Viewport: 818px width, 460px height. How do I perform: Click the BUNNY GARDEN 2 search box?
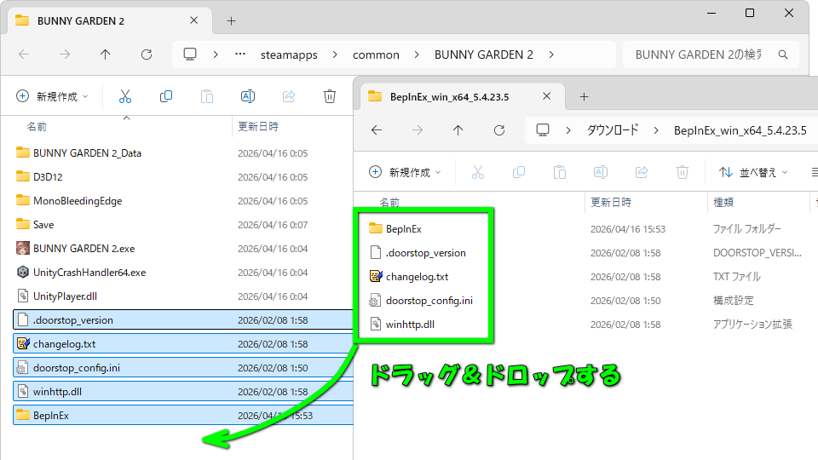[710, 55]
